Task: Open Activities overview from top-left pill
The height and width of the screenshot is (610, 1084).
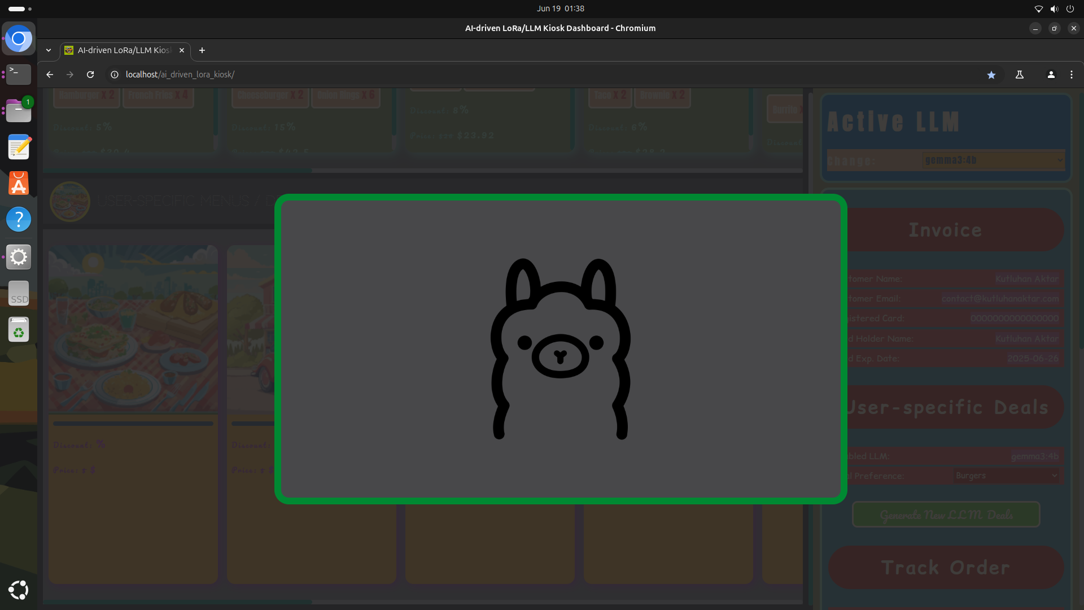Action: pos(20,9)
